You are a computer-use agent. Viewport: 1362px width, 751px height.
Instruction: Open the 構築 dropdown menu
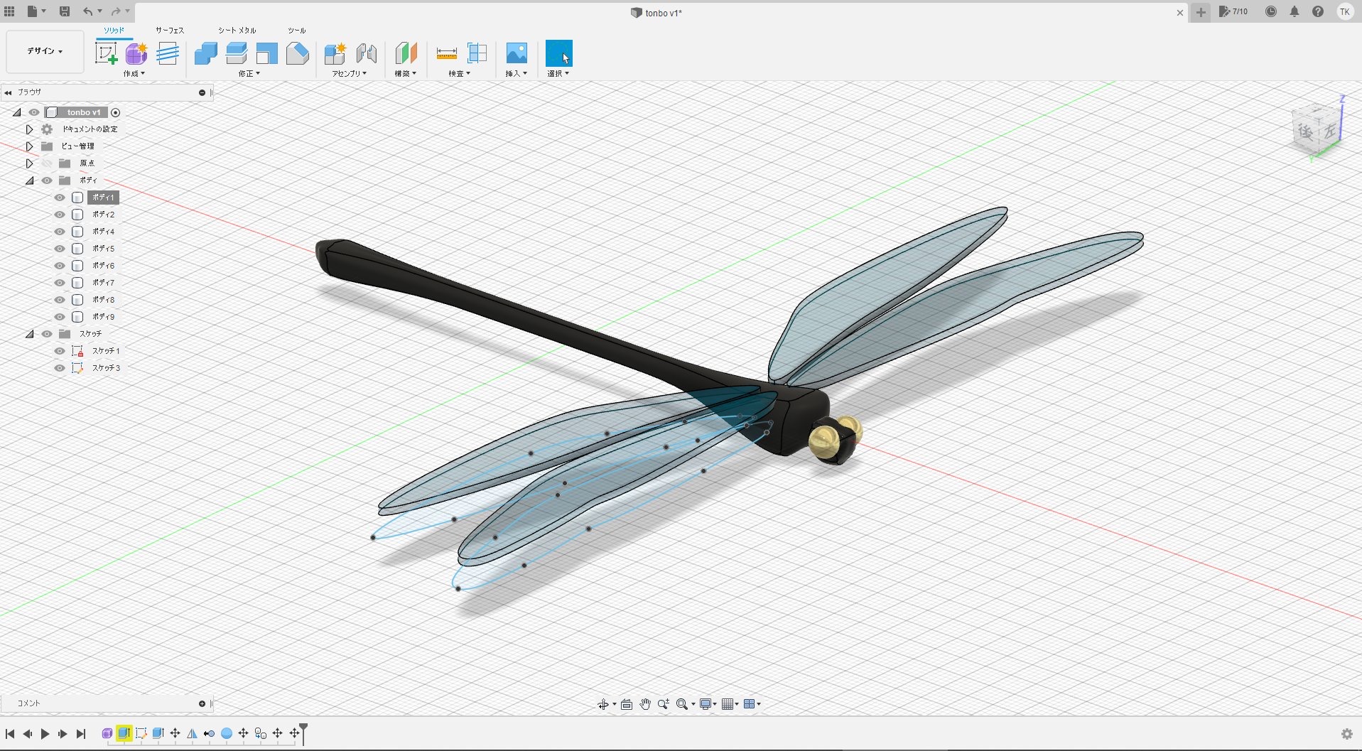(x=406, y=74)
